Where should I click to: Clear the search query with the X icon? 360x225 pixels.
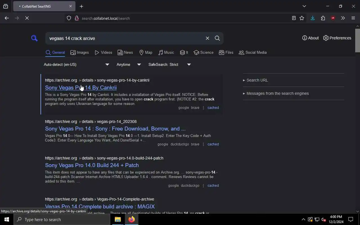tap(207, 38)
